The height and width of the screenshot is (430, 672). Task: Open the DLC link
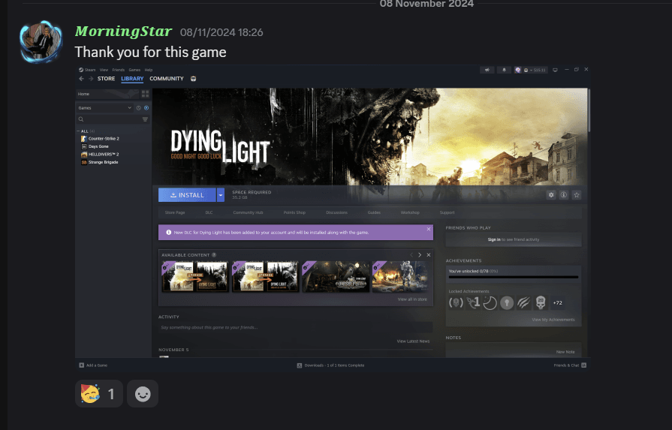coord(209,212)
